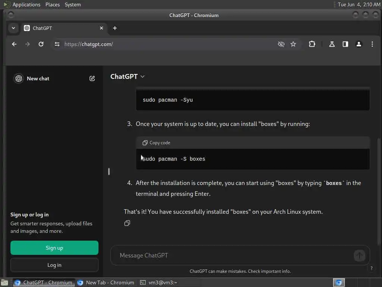Click the sudo pacman -Syu code text
382x287 pixels.
(x=167, y=100)
